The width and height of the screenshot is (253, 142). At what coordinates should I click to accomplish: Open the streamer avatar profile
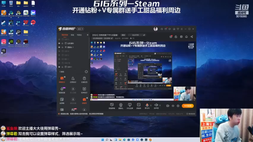[156, 29]
